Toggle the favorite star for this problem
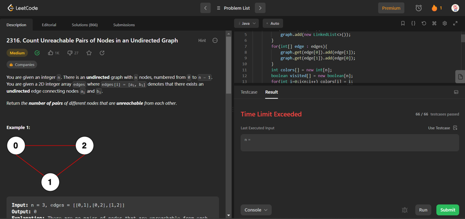 pyautogui.click(x=89, y=53)
